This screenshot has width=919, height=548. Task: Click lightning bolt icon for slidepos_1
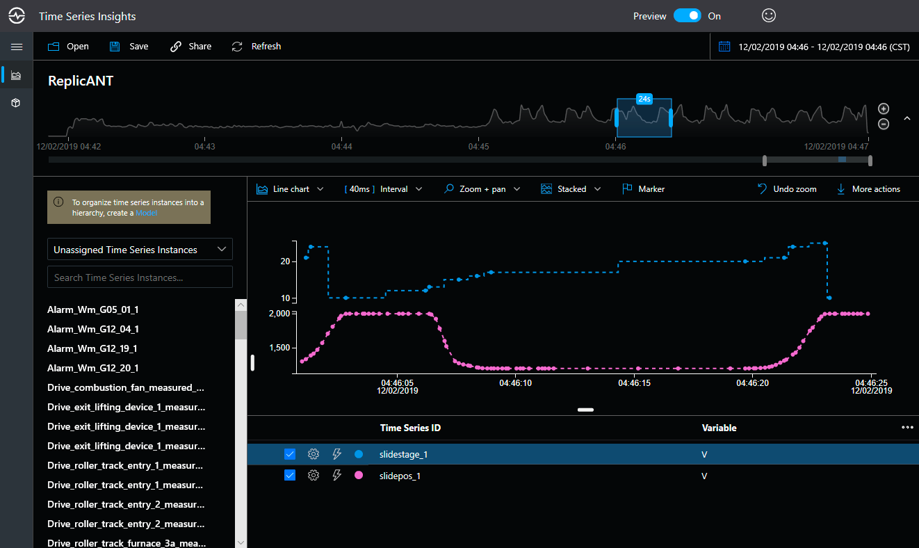coord(337,475)
